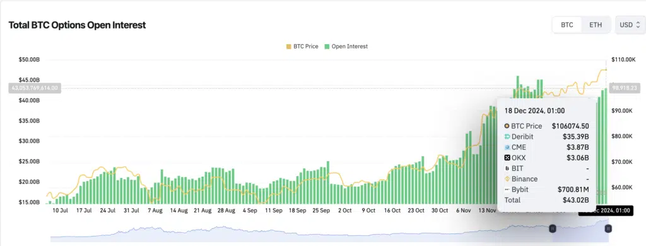This screenshot has height=246, width=646.
Task: Click the $70.00K price axis label
Action: coord(622,162)
